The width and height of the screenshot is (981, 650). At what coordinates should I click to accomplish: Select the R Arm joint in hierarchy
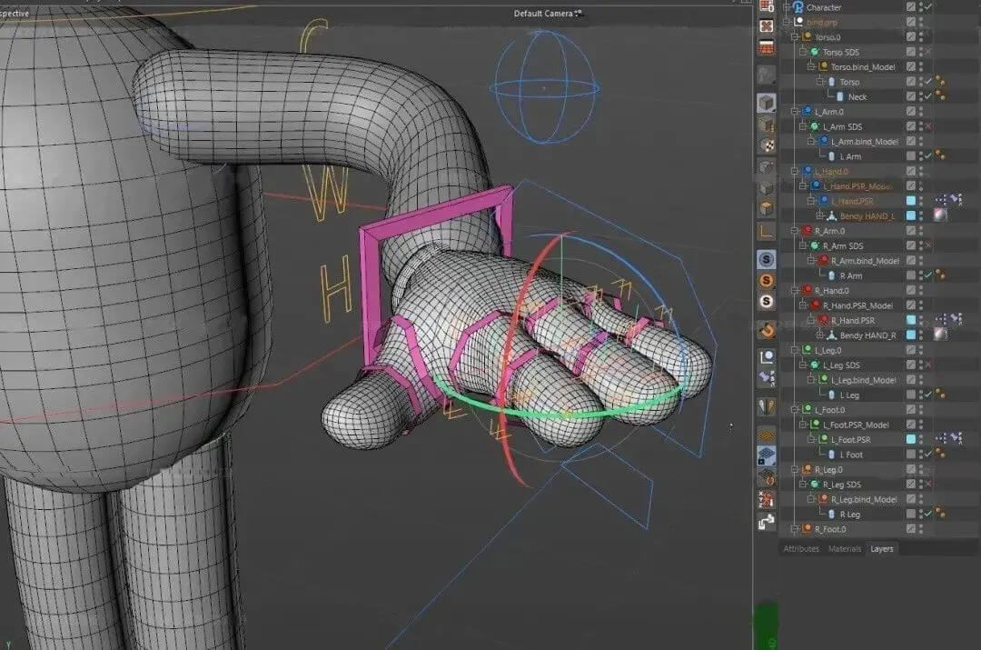(x=851, y=275)
